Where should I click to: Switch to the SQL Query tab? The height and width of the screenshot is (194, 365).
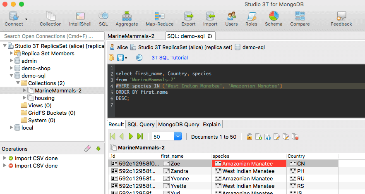click(x=141, y=124)
